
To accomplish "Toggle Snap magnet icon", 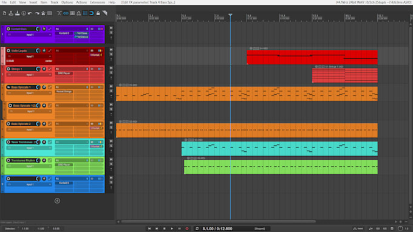I will click(91, 13).
